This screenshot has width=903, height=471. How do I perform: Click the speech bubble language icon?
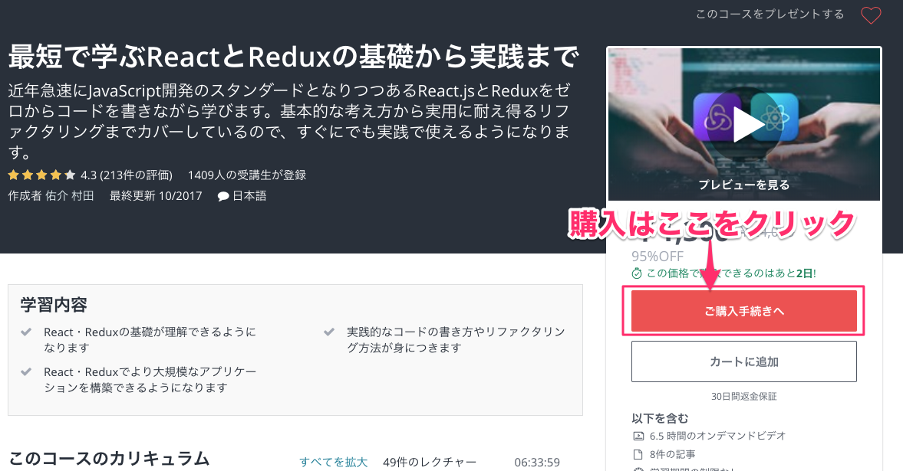[223, 197]
